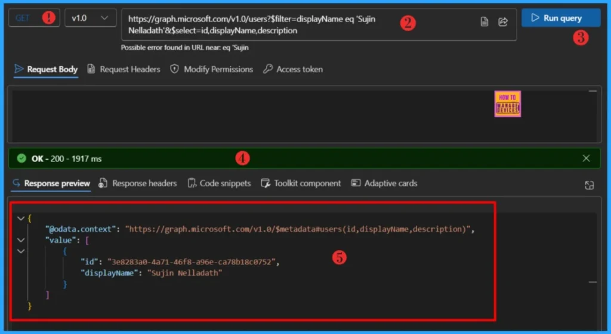Open the v1.0 version dropdown

point(91,18)
